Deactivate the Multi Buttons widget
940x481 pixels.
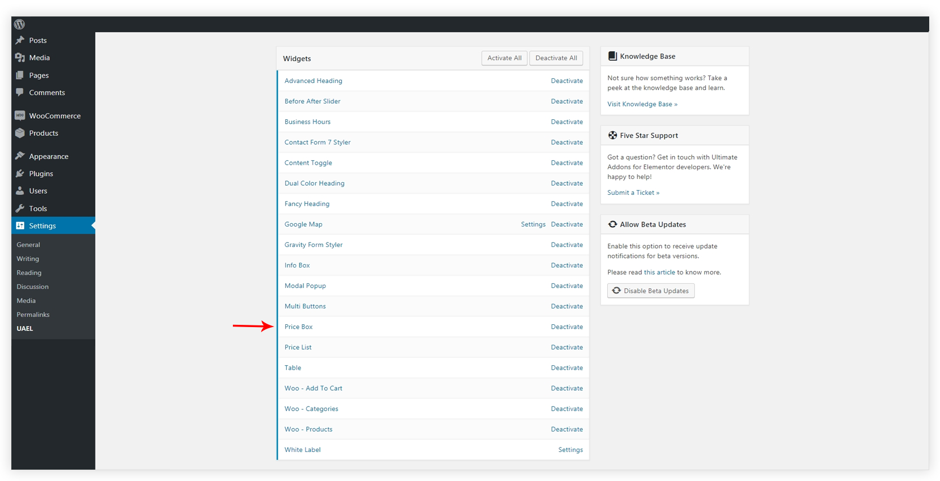click(567, 306)
